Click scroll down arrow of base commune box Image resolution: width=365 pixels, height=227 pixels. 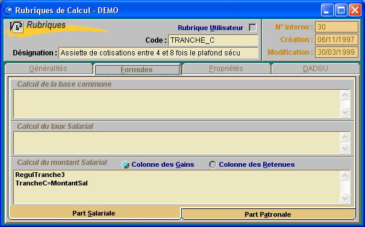pyautogui.click(x=345, y=113)
